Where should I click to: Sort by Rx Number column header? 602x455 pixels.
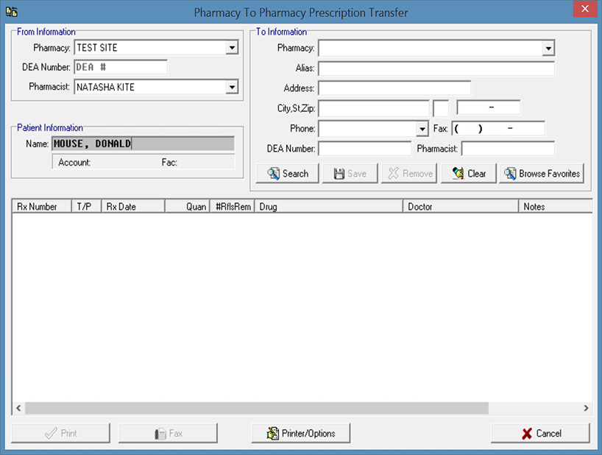(40, 207)
